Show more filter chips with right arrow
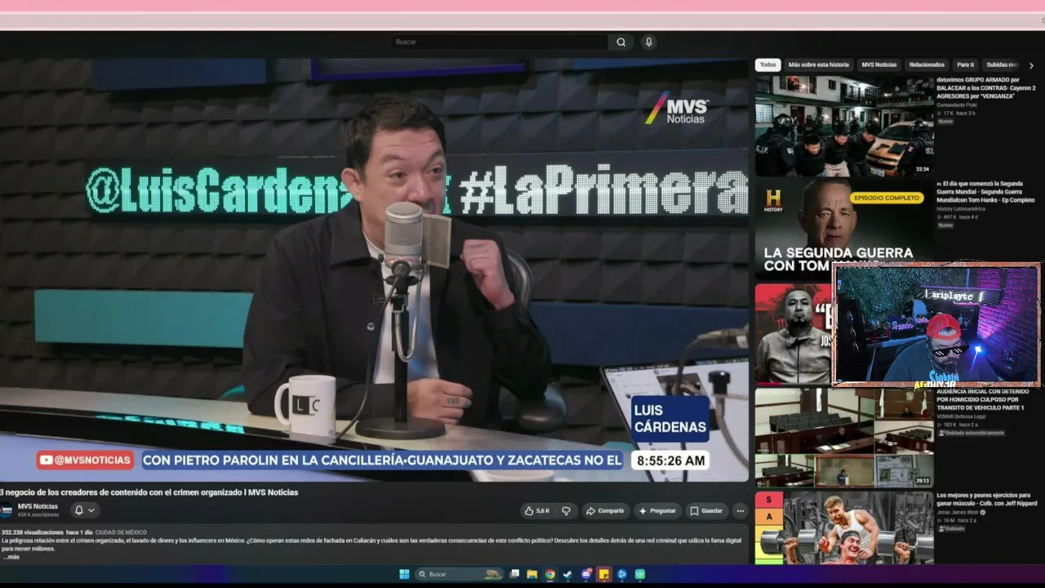 [1031, 65]
